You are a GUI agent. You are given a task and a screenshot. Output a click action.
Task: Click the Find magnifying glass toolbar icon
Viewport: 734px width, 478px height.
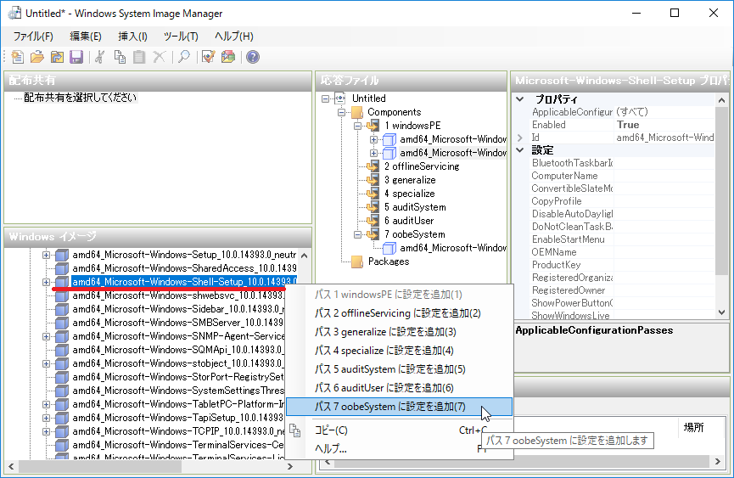pyautogui.click(x=183, y=57)
